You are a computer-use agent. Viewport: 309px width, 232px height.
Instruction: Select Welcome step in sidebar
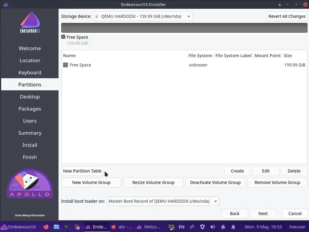click(30, 48)
